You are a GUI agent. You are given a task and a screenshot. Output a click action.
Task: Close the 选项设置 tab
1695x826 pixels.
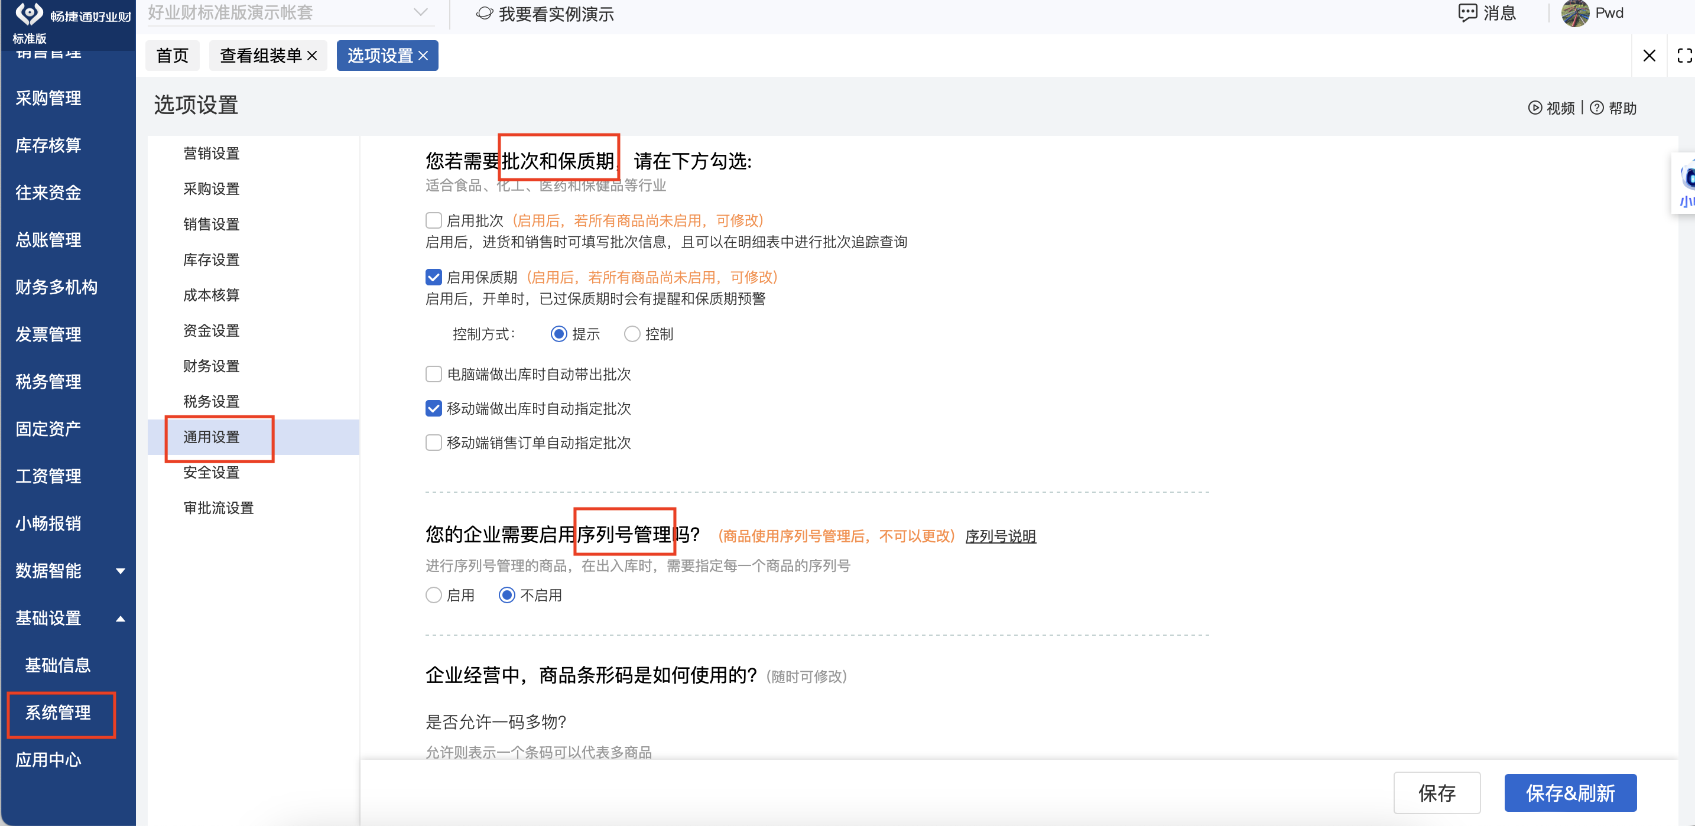click(423, 56)
